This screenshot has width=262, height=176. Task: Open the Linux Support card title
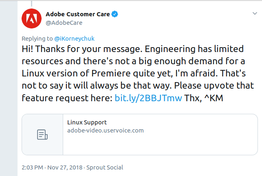coord(87,122)
